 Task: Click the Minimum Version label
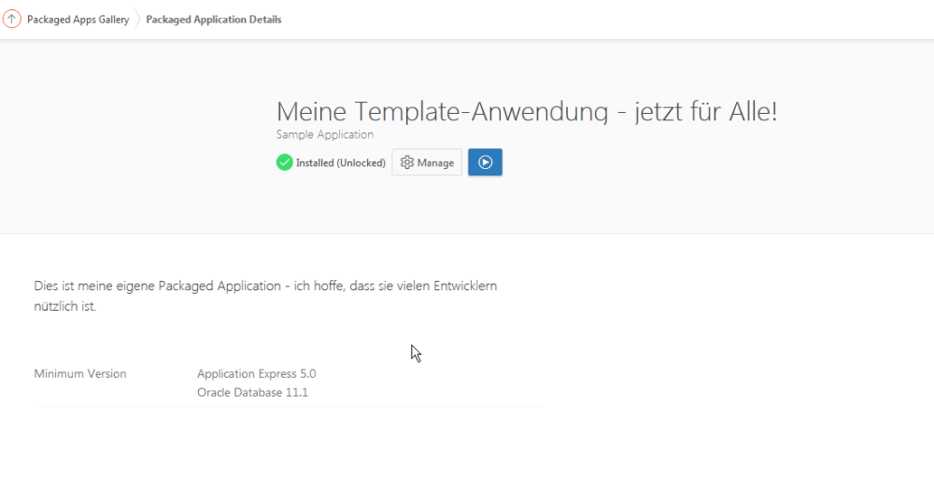(x=80, y=374)
